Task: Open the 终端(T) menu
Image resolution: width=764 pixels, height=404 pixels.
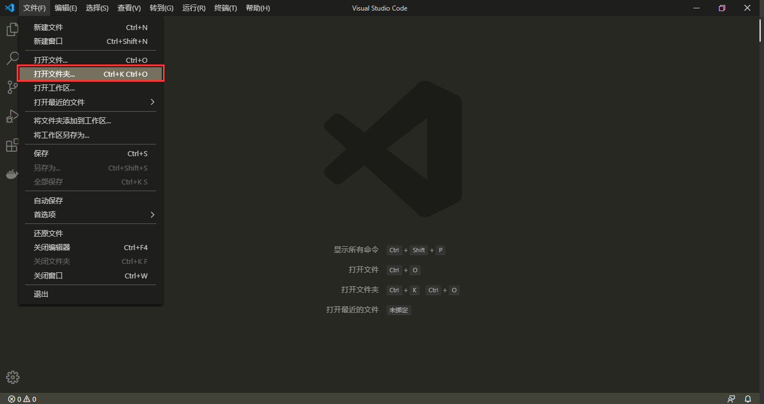Action: point(226,8)
